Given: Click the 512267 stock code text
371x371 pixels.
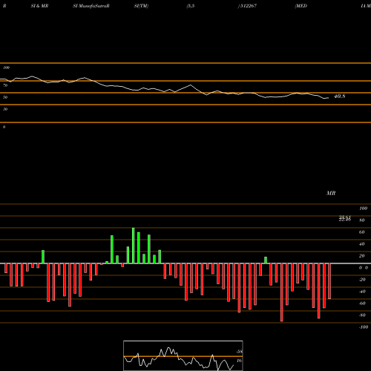Looking at the screenshot, I should pos(248,6).
